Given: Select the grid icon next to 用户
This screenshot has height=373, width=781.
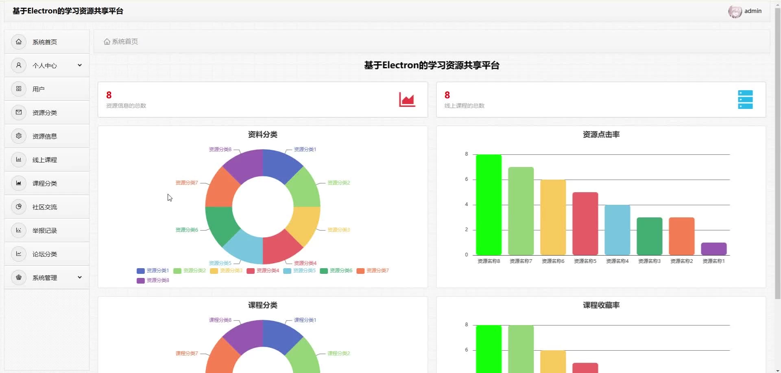Looking at the screenshot, I should (19, 89).
